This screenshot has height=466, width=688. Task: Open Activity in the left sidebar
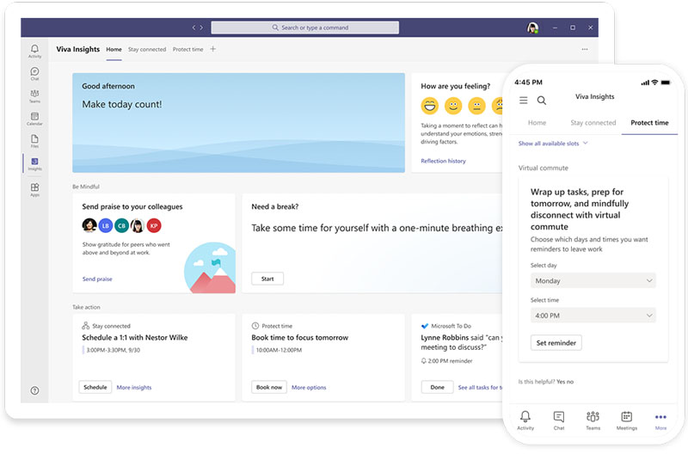[x=34, y=51]
